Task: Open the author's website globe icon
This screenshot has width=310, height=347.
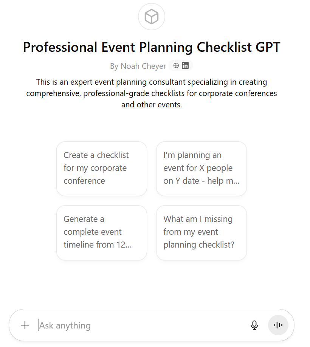Action: click(x=176, y=66)
